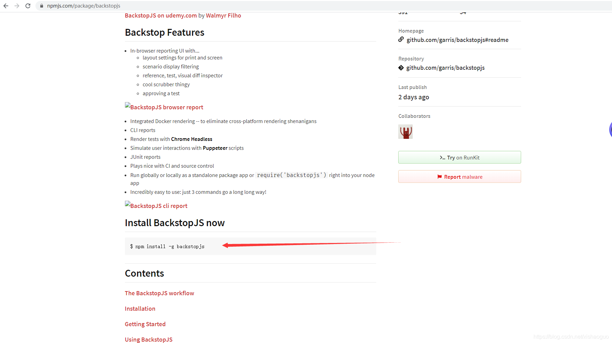This screenshot has height=343, width=612.
Task: Open homepage github.com/garris/backstopjs#readme link
Action: pyautogui.click(x=457, y=40)
